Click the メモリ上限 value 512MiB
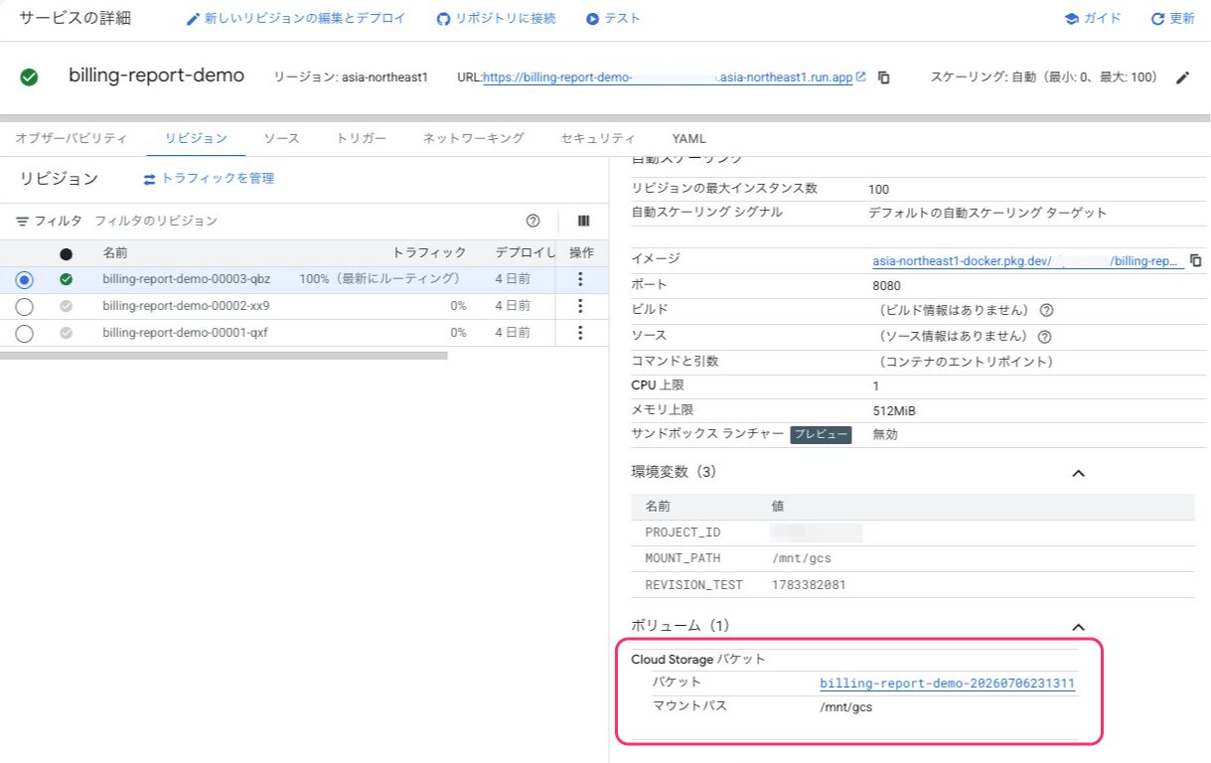This screenshot has height=763, width=1211. (894, 410)
